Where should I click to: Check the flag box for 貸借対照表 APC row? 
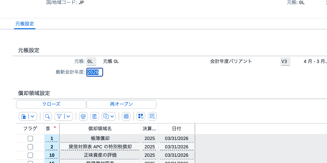tap(30, 147)
